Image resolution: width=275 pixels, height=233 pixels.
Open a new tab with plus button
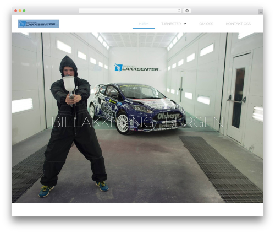(x=261, y=12)
